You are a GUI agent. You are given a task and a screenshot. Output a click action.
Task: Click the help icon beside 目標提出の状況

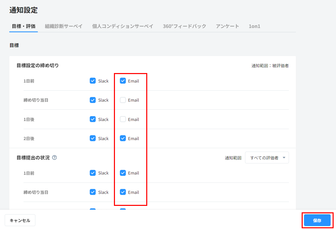[54, 158]
